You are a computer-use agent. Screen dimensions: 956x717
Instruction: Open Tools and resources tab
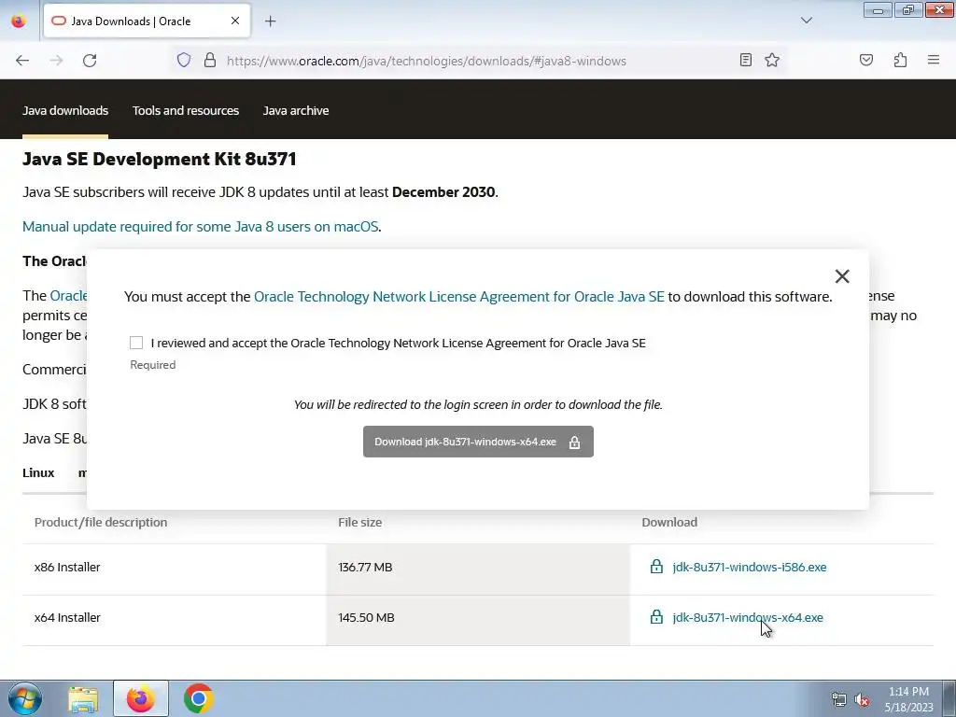pos(186,110)
